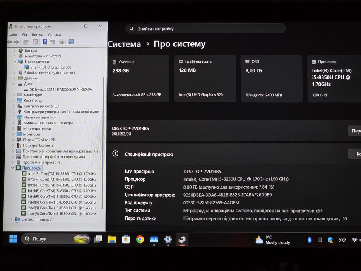The image size is (361, 271).
Task: Click the Батареї battery icon
Action: [21, 50]
